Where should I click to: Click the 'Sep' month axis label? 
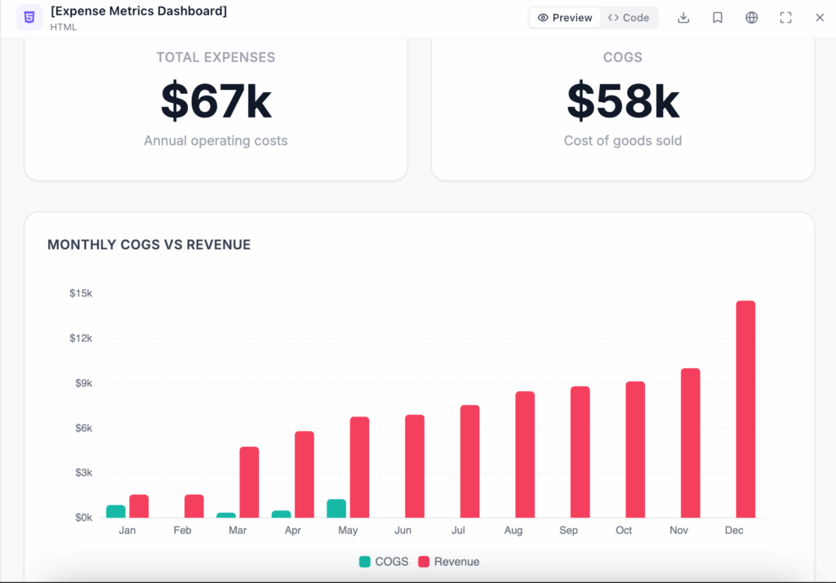tap(568, 530)
